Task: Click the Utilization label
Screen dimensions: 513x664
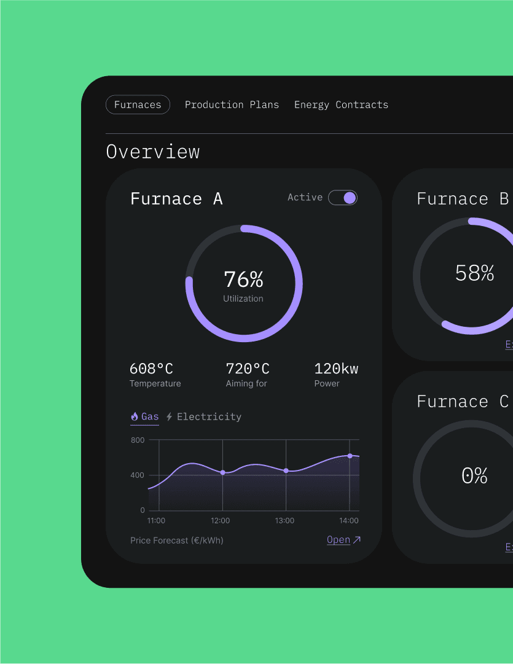Action: pos(243,299)
